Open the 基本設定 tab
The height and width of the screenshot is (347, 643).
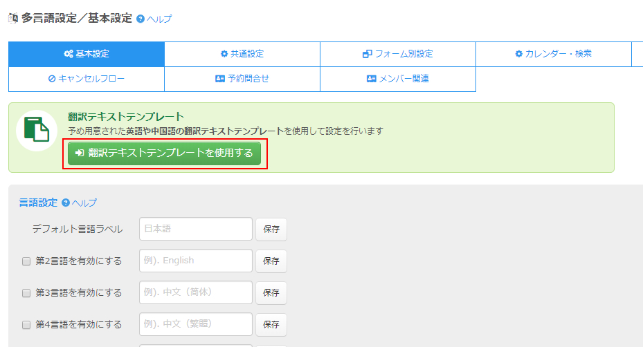click(x=87, y=54)
